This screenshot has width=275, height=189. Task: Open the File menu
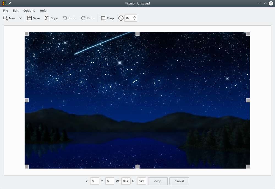click(5, 10)
